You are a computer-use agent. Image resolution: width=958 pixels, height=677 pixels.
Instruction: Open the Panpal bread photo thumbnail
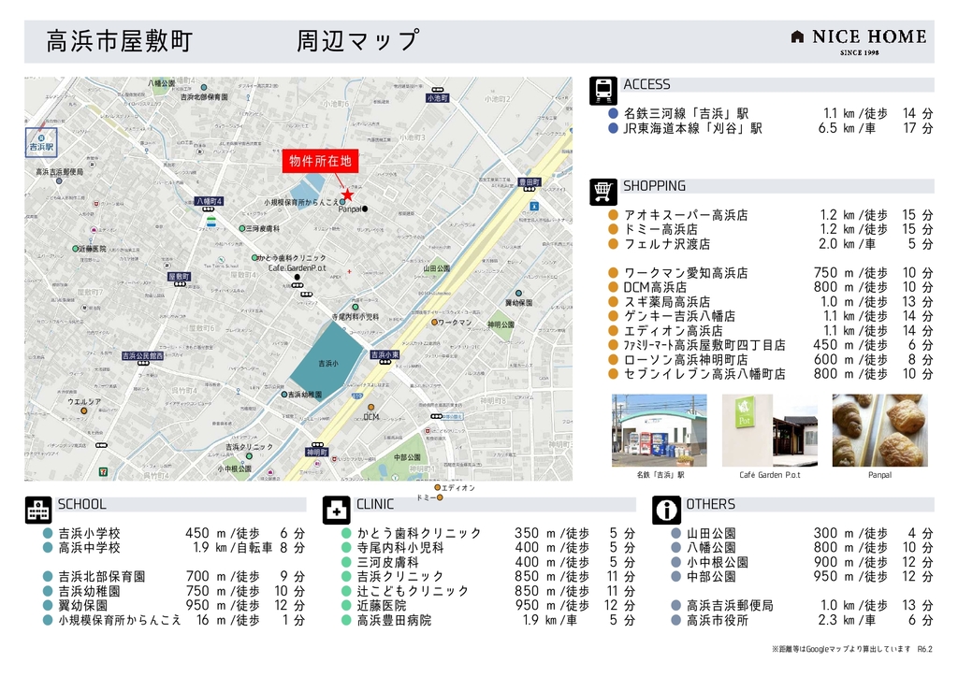click(x=879, y=430)
